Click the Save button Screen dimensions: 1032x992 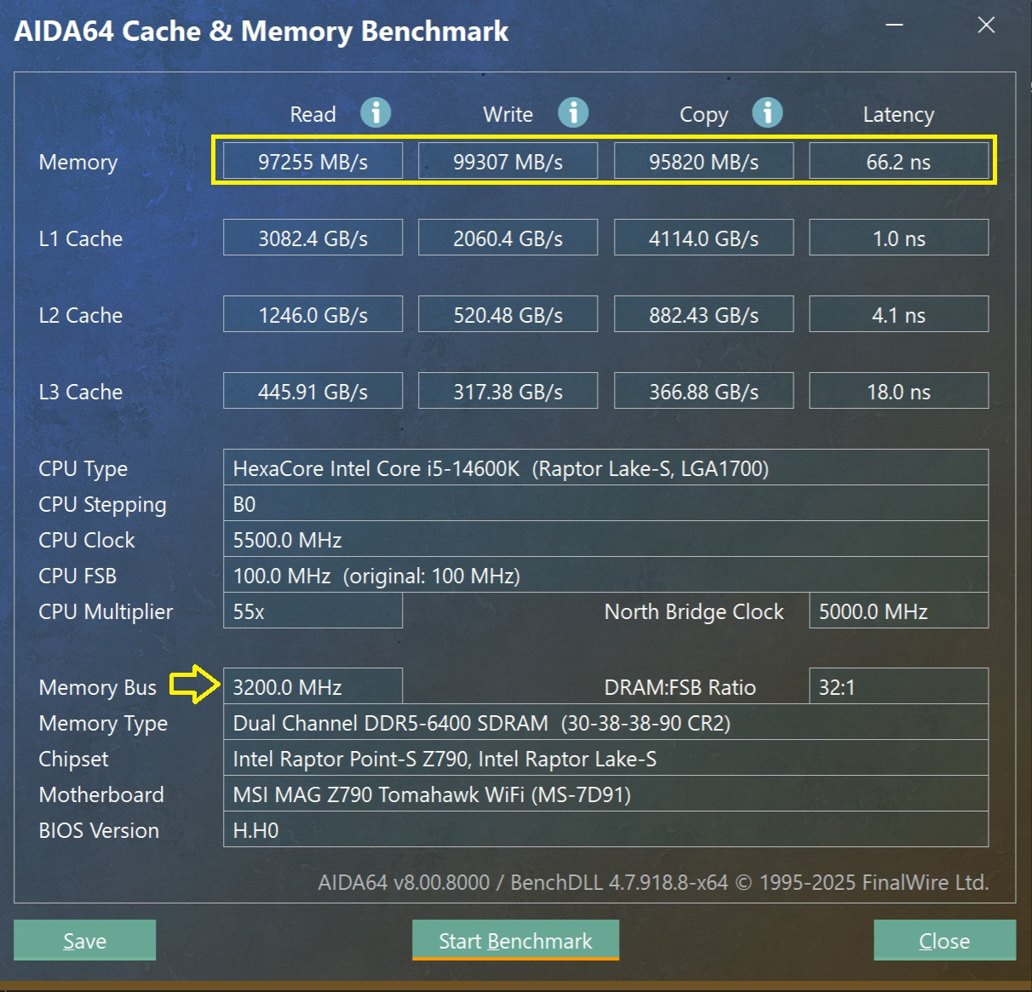click(85, 940)
